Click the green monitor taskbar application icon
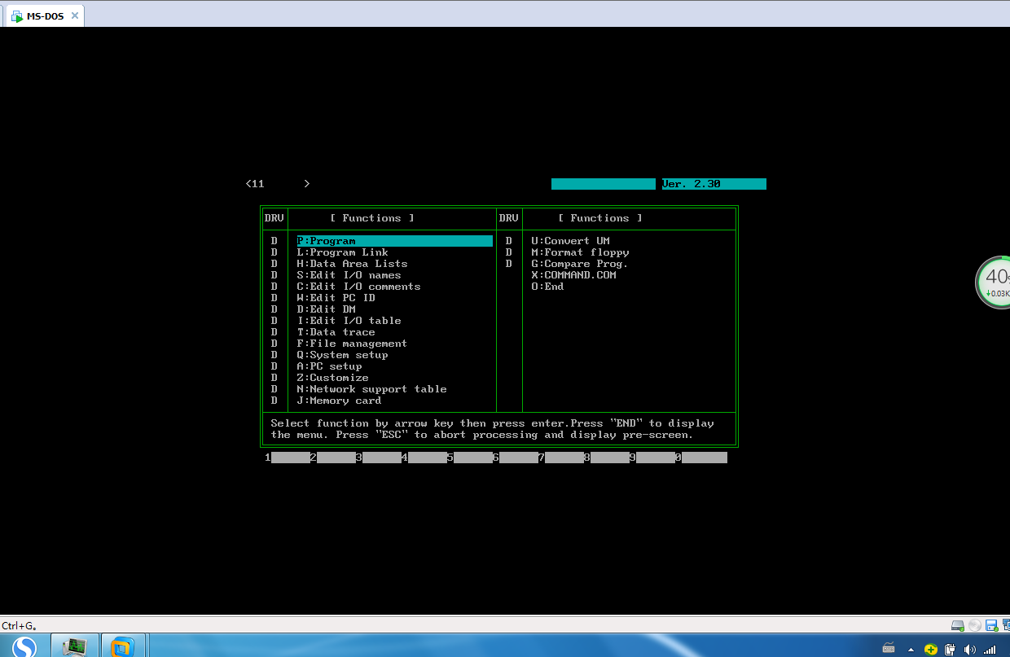 [75, 647]
